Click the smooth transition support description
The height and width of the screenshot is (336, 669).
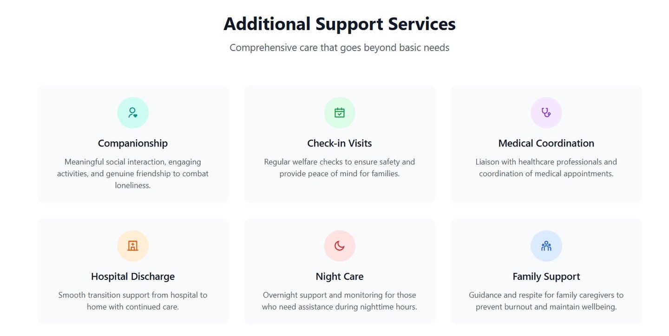[x=133, y=301]
